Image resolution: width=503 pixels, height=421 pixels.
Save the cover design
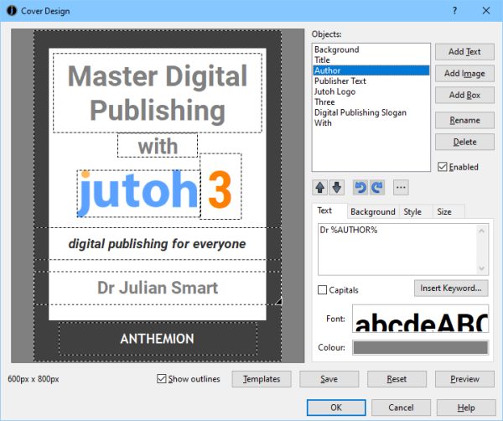(x=329, y=379)
